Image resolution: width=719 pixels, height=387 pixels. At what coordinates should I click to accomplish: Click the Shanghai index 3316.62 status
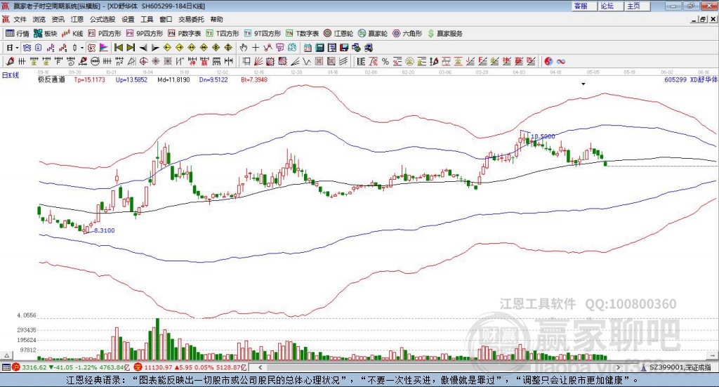point(34,367)
